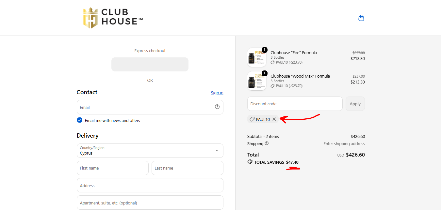
Task: Focus the Apartment, suite, etc. field
Action: coord(150,202)
